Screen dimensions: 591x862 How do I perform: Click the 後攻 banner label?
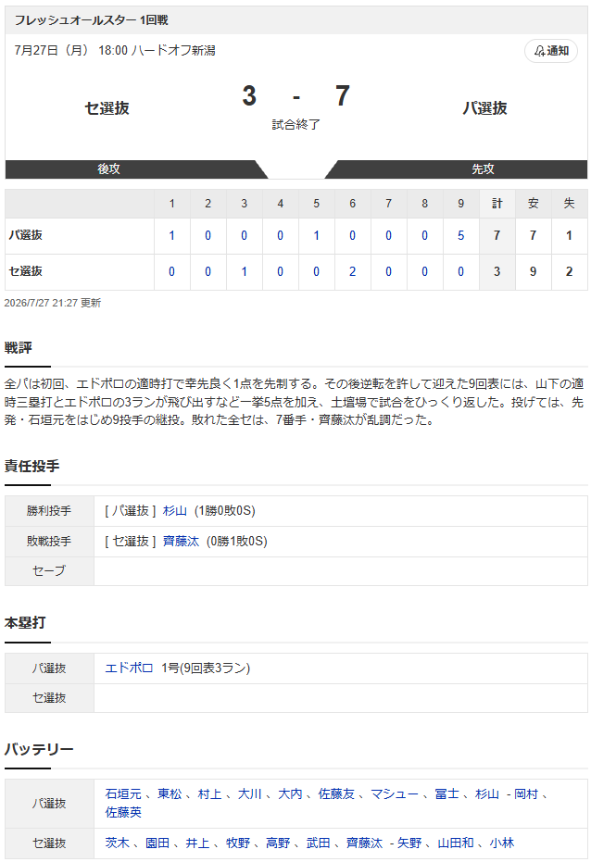[109, 169]
